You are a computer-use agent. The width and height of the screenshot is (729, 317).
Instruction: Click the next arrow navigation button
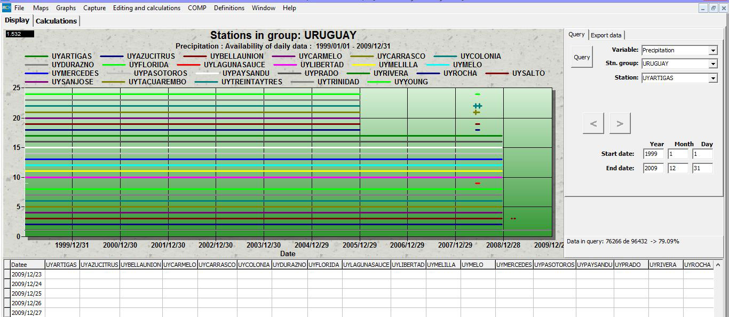pyautogui.click(x=620, y=123)
